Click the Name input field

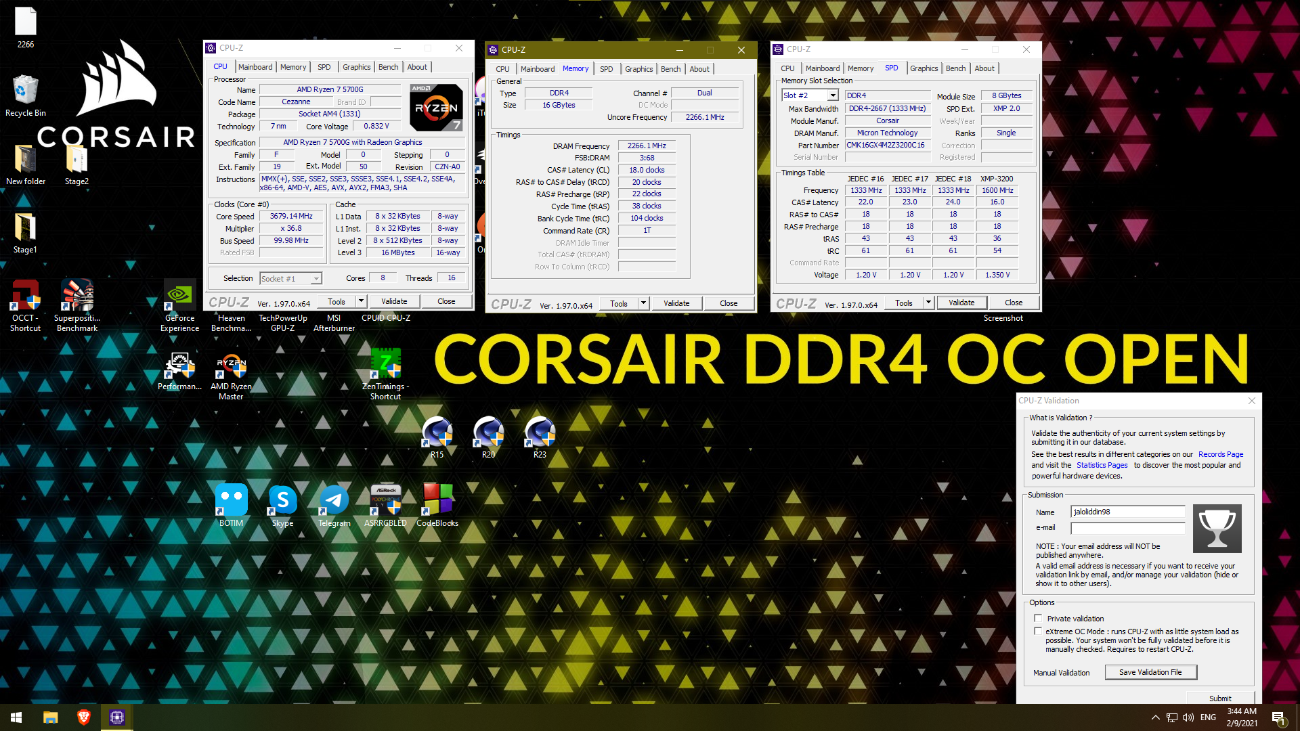point(1128,512)
